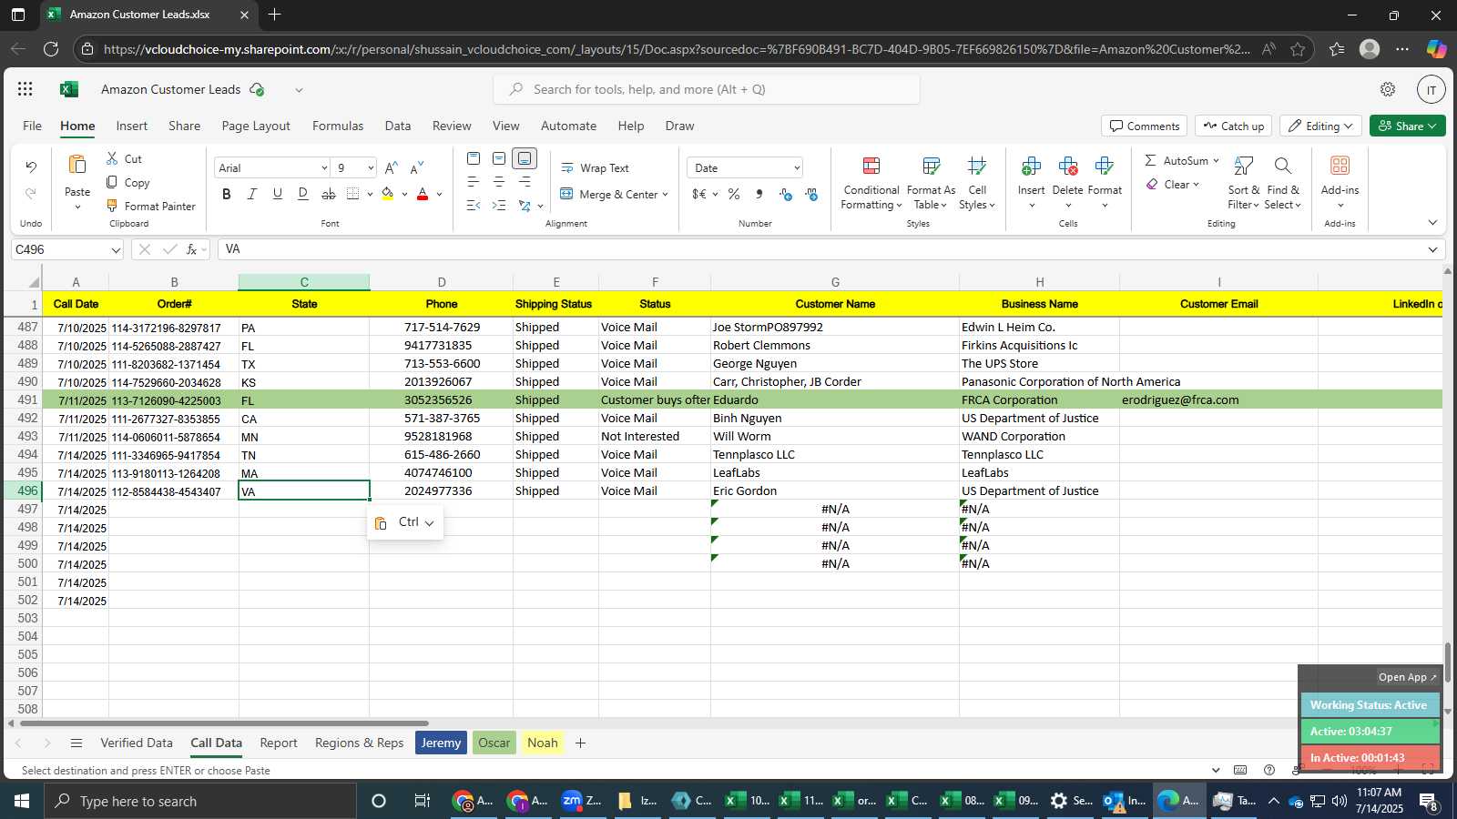Open Sort & Filter
This screenshot has width=1457, height=819.
coord(1243,183)
